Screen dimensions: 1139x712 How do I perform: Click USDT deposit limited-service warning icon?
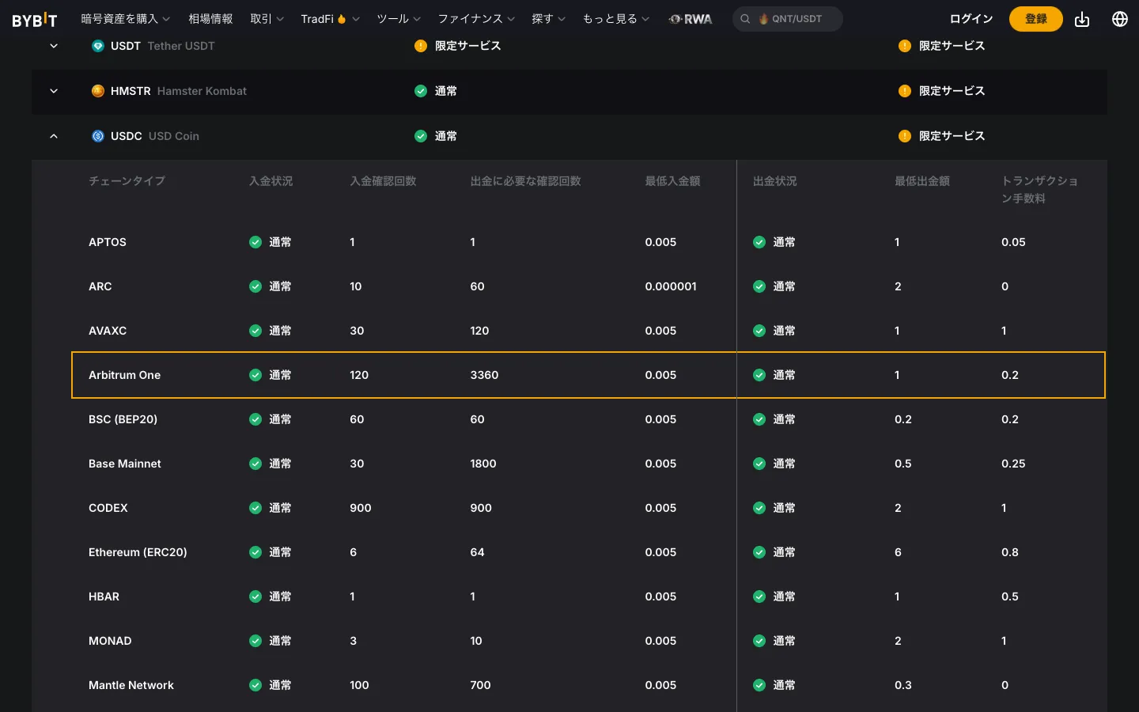[421, 46]
